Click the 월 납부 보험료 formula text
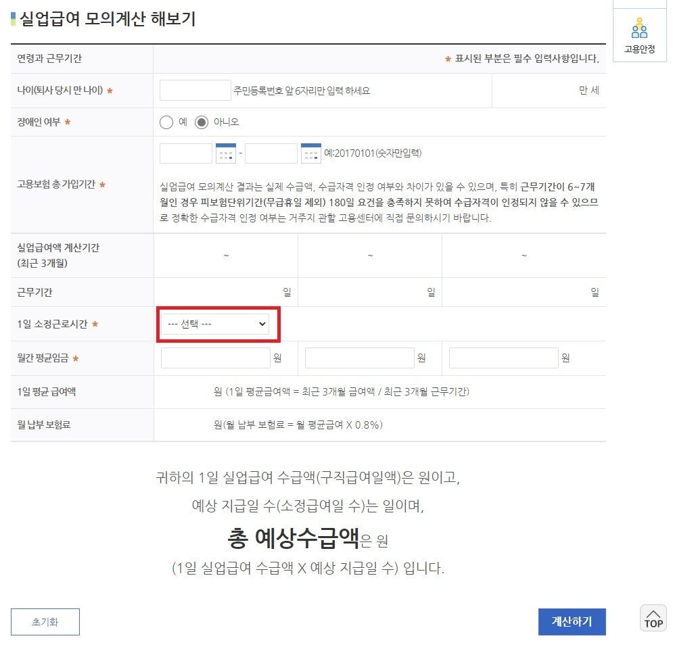673x651 pixels. [298, 425]
